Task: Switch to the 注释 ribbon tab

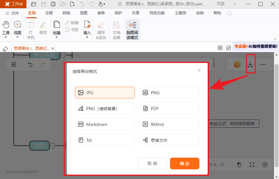Action: [x=49, y=13]
